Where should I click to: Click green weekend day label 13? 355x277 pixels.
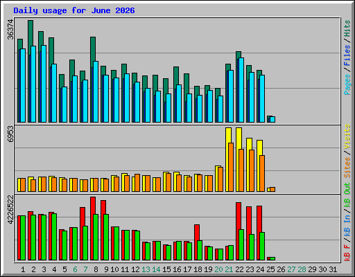coord(146,269)
